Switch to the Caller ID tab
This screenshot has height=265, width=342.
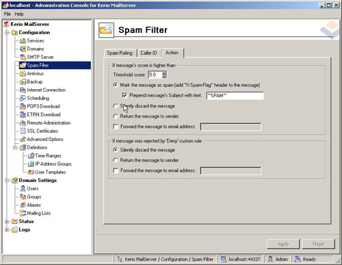tap(148, 53)
